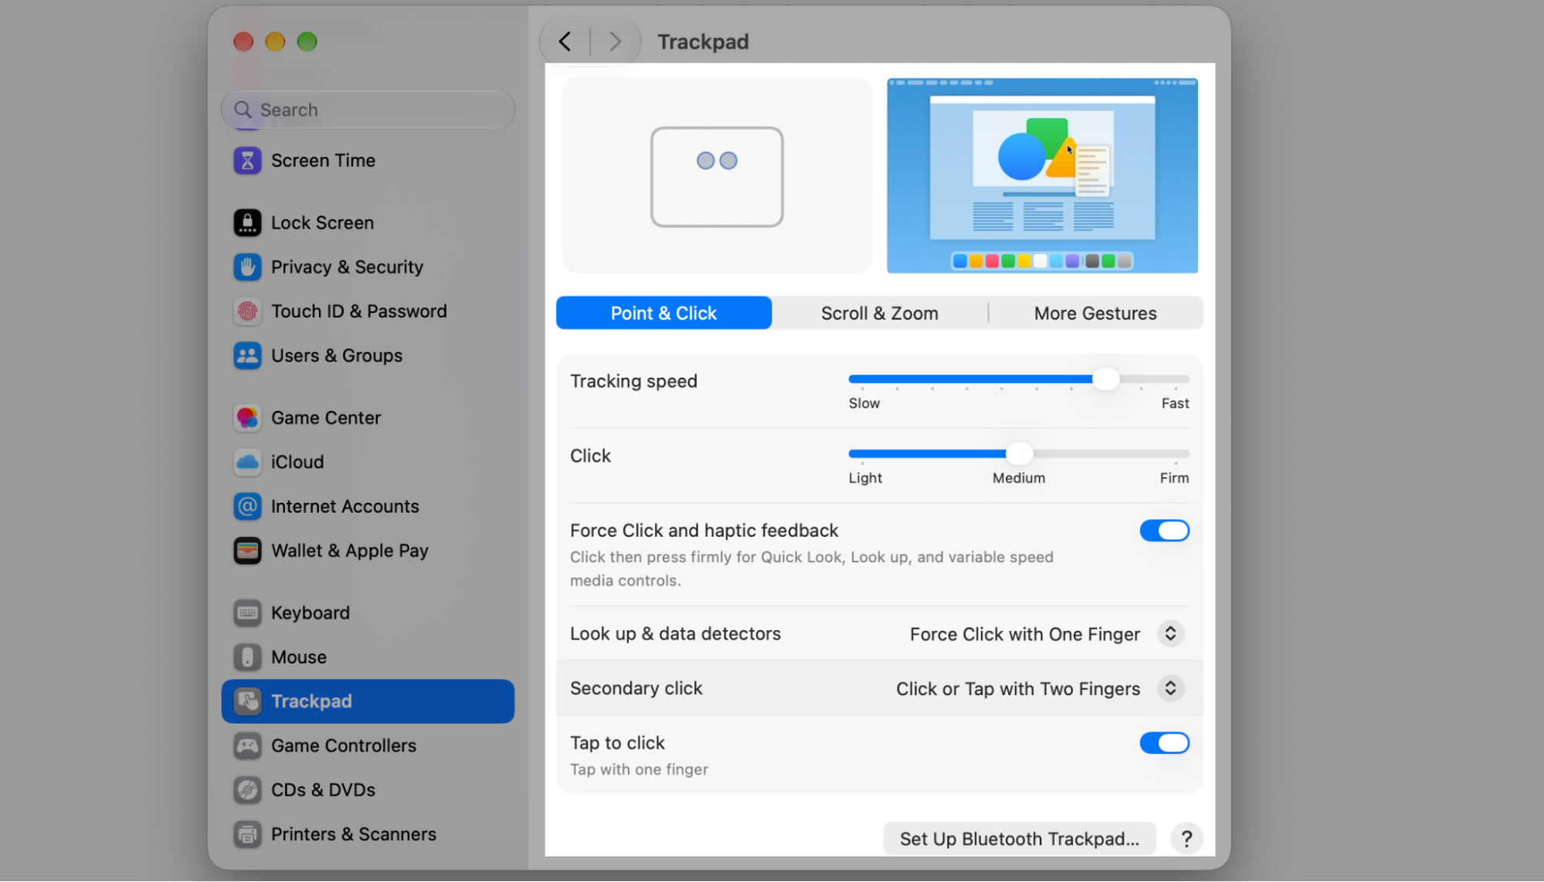Open Game Controllers icon

coord(247,746)
